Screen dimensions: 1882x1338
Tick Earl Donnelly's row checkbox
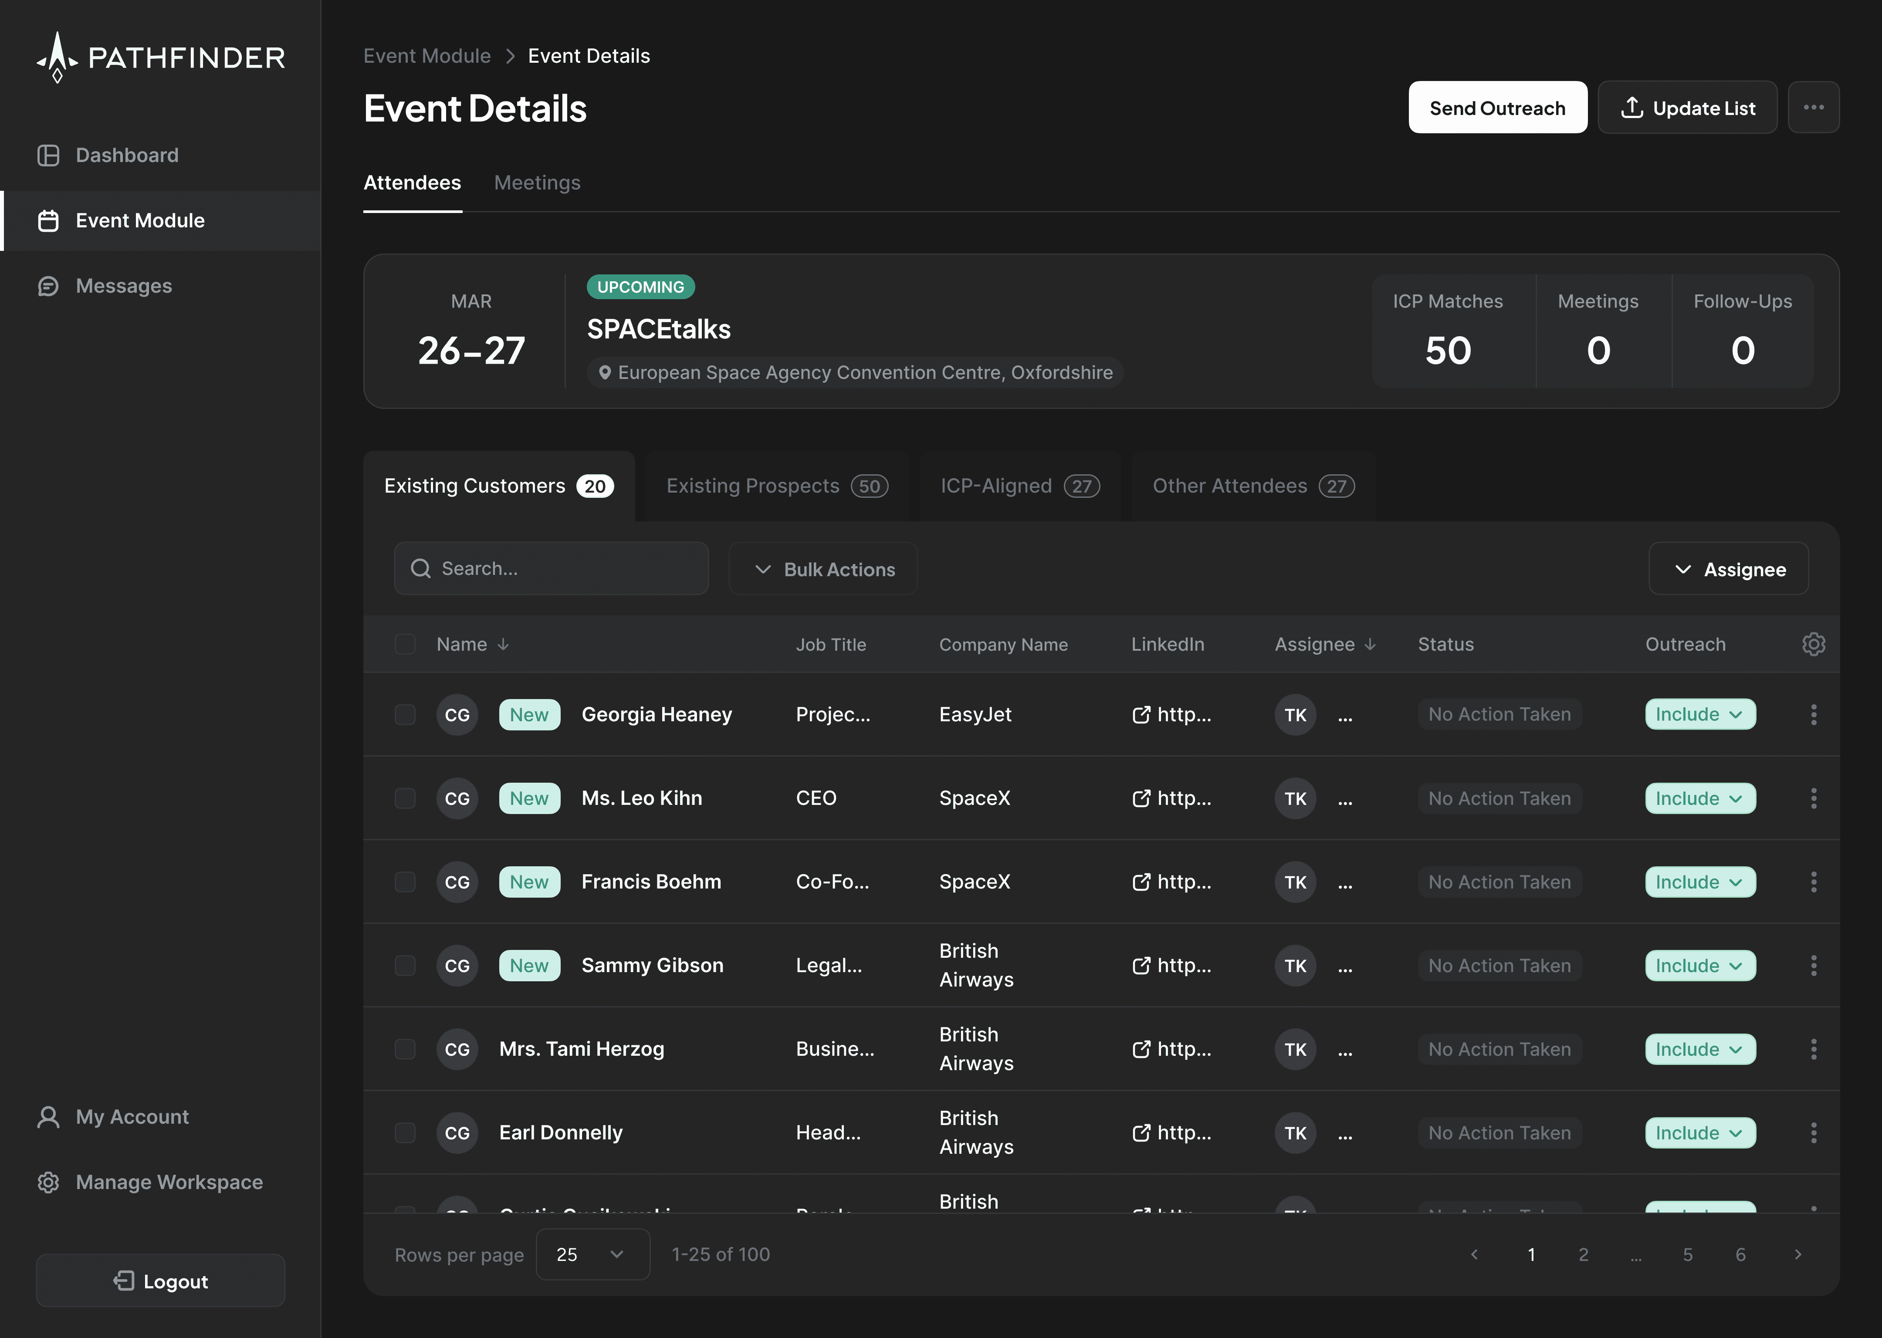click(405, 1133)
